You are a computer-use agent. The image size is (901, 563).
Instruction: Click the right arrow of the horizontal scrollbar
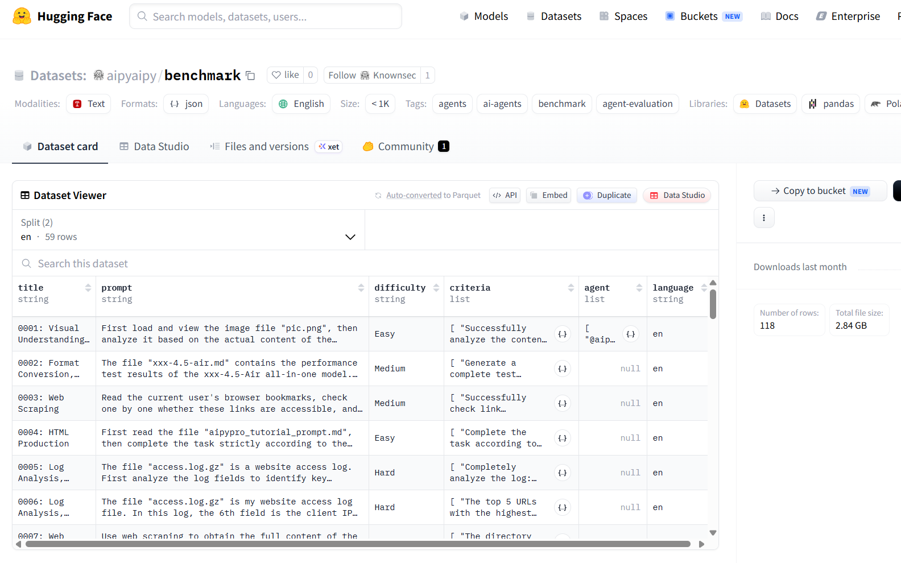pyautogui.click(x=701, y=544)
